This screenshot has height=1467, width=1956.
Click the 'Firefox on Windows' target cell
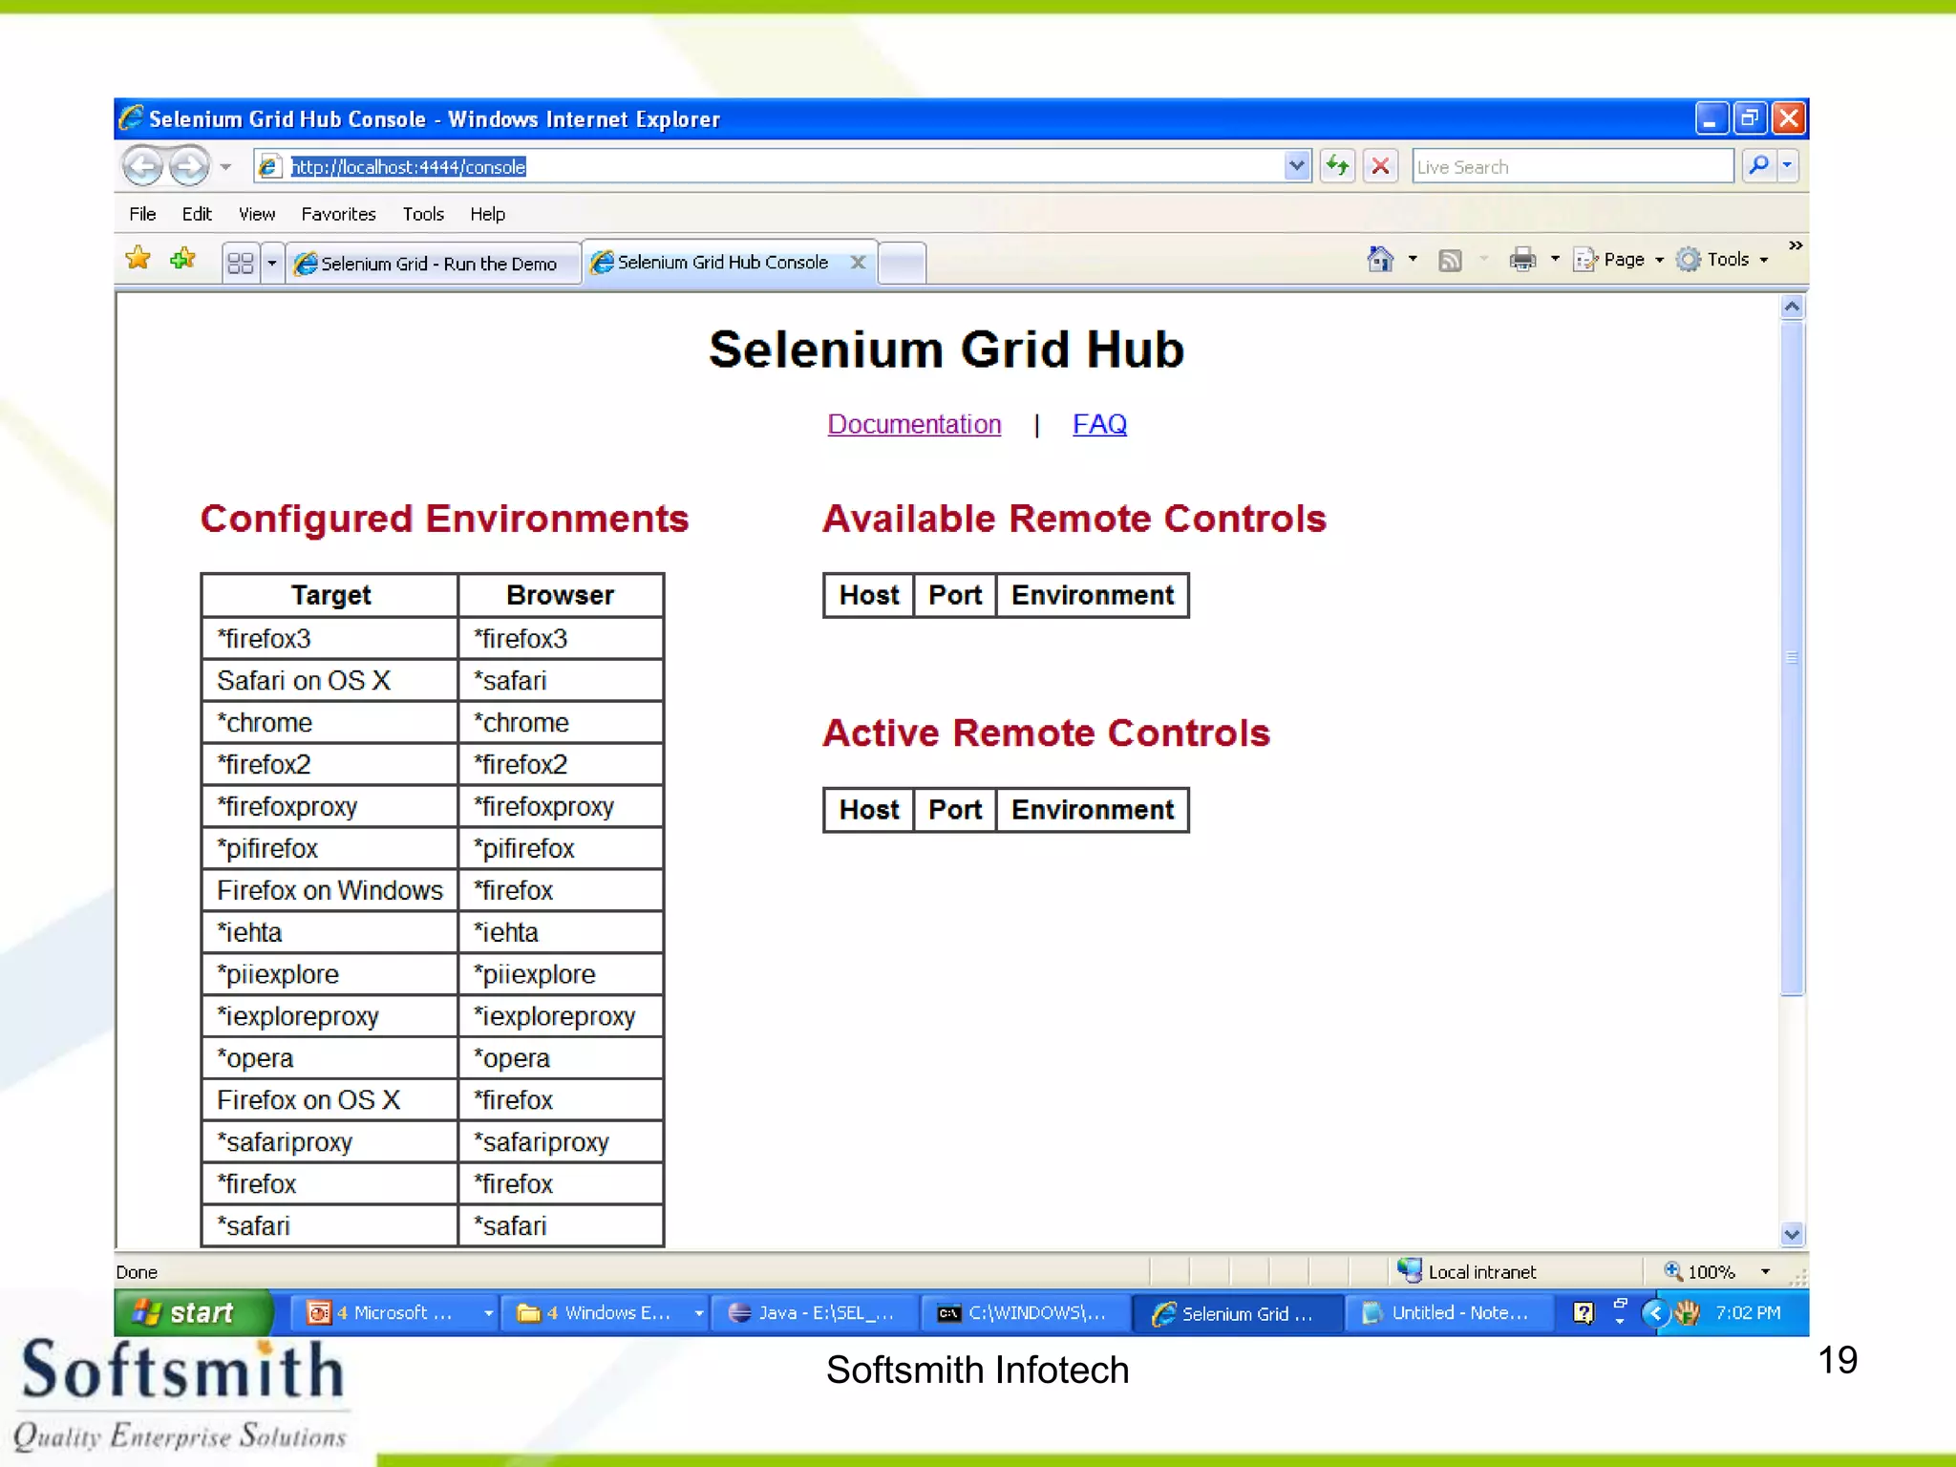330,890
